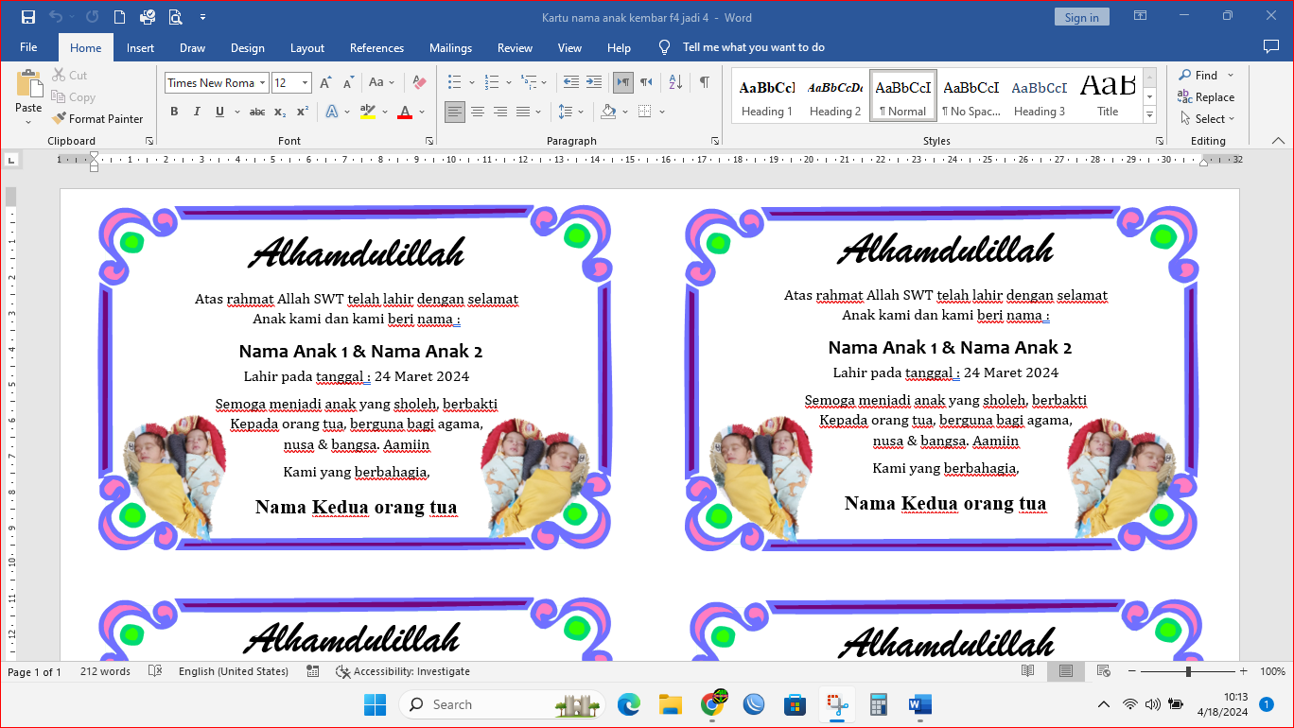Open the borders dropdown arrow

click(x=662, y=112)
